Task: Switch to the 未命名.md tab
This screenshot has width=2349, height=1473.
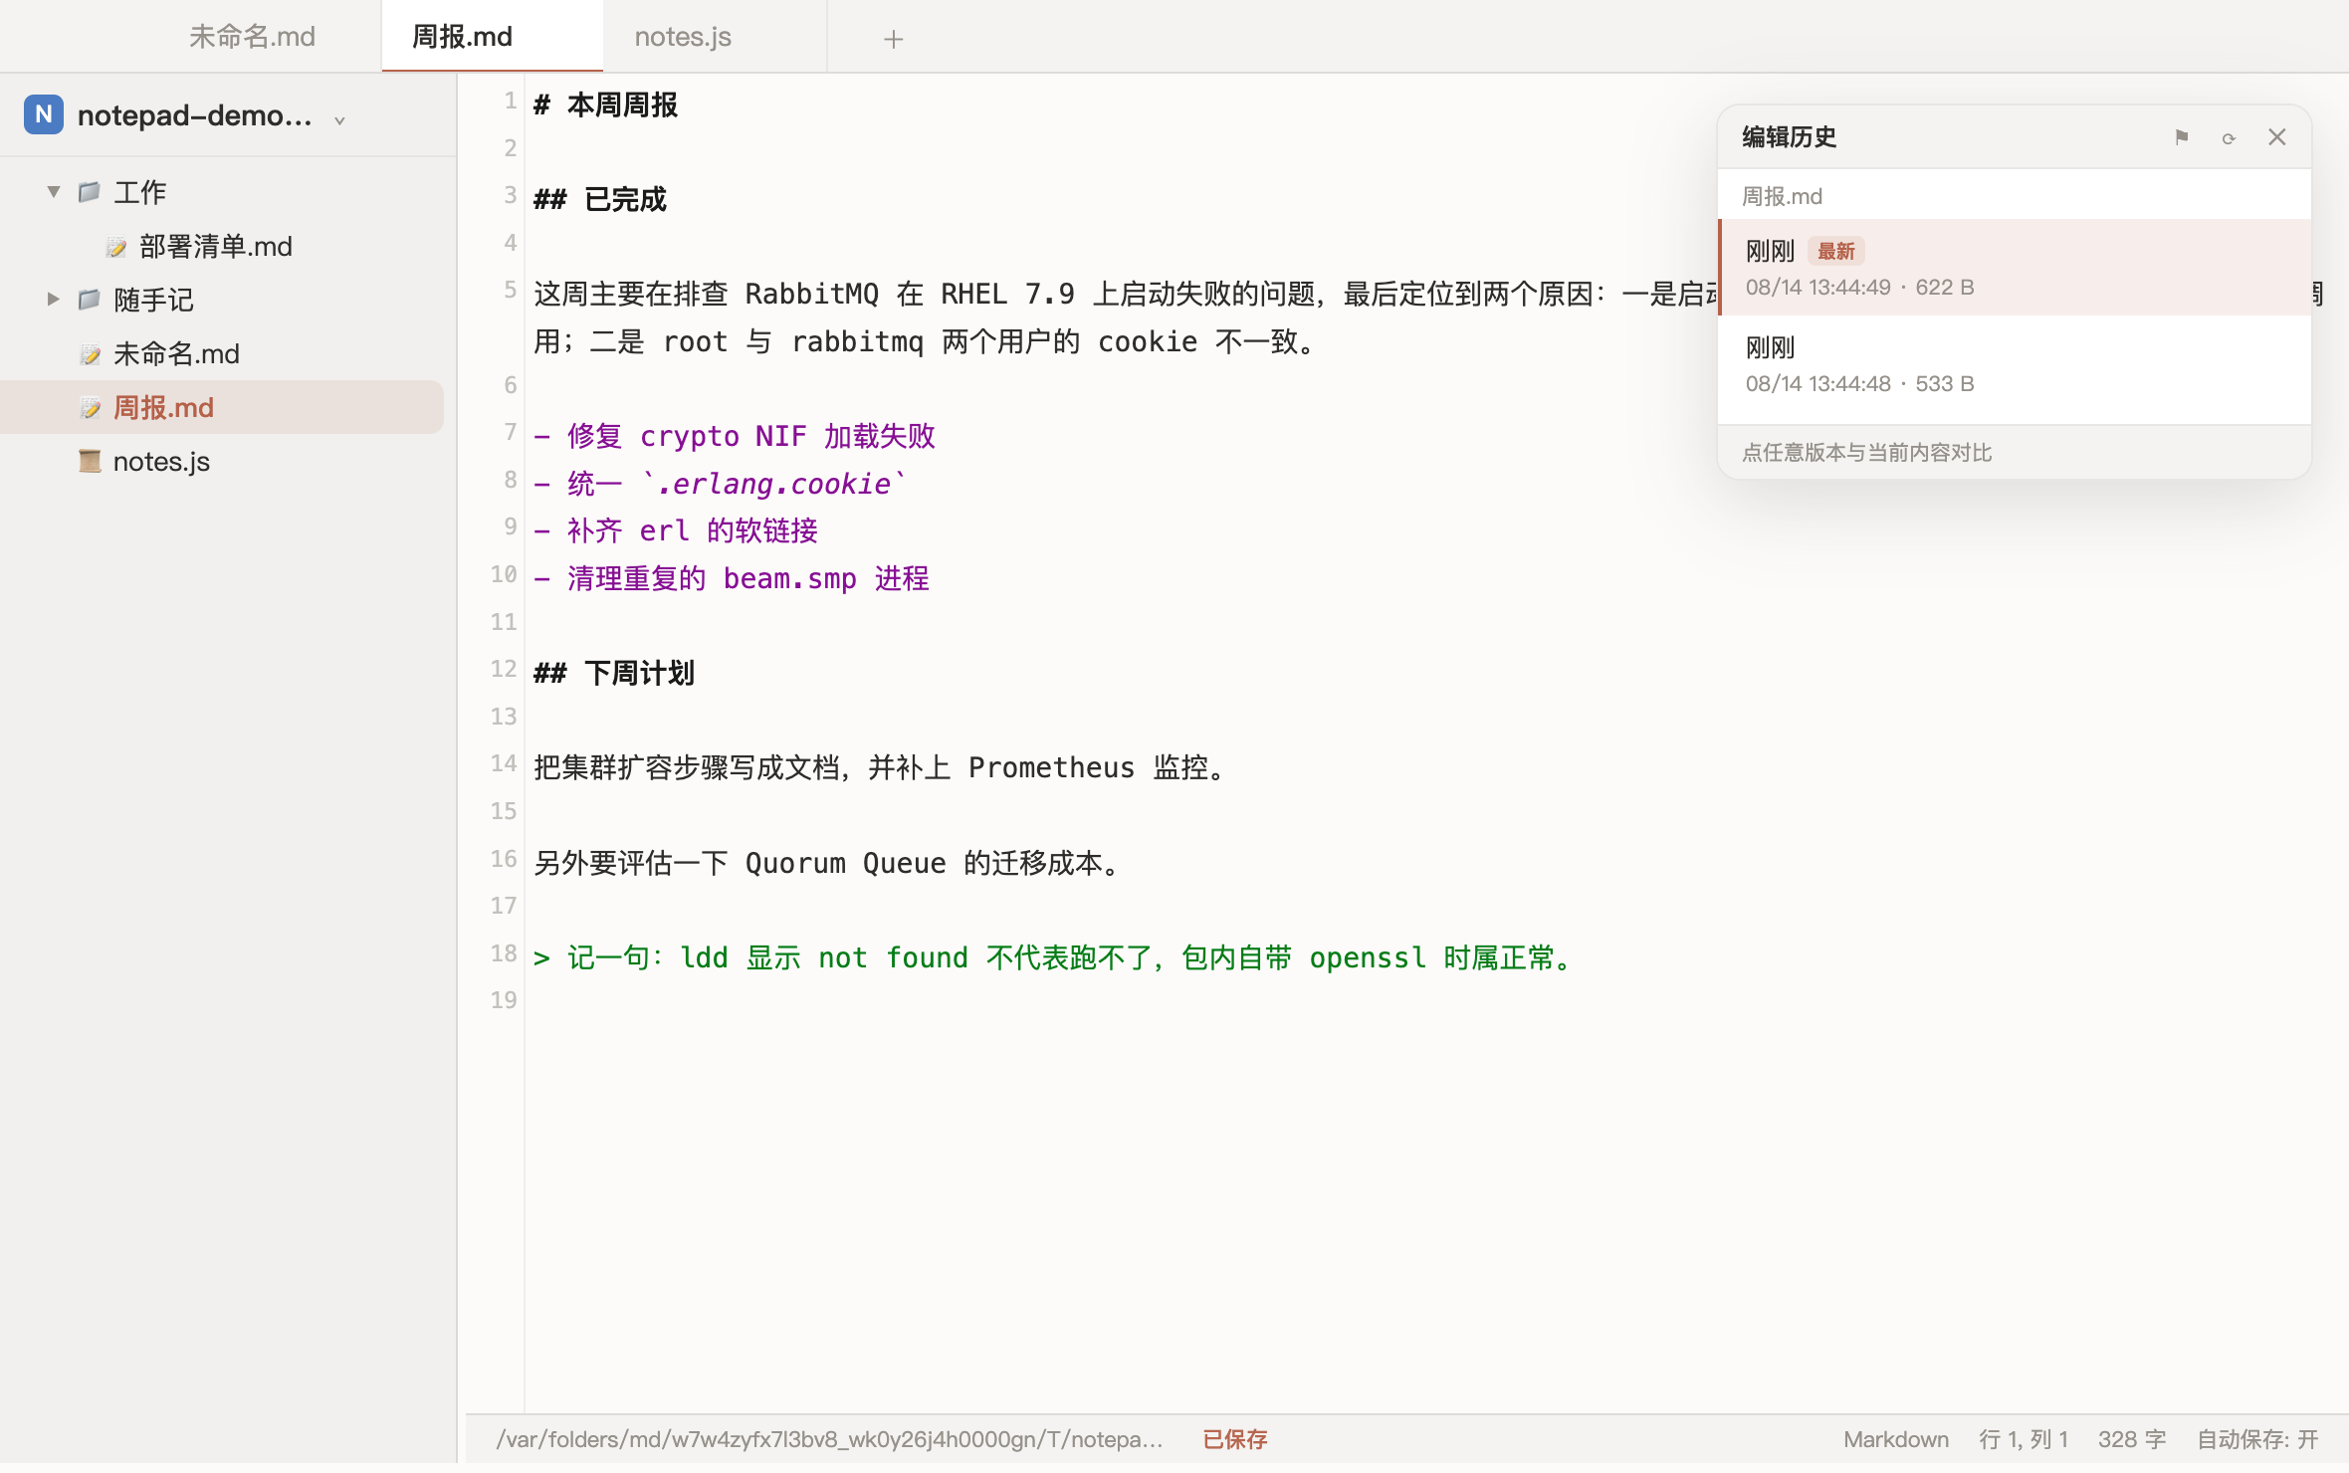Action: (252, 37)
